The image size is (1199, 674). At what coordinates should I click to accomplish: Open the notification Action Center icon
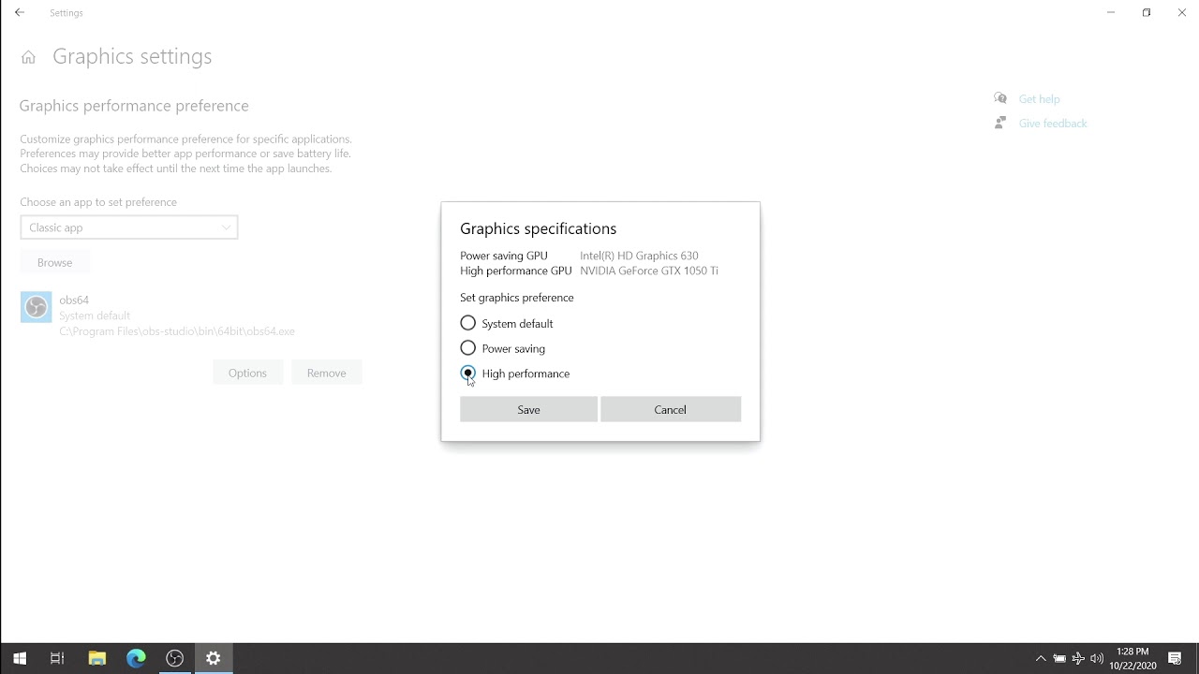tap(1175, 658)
